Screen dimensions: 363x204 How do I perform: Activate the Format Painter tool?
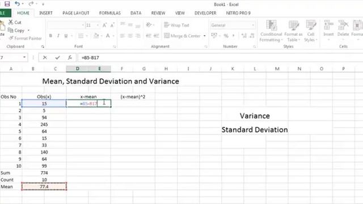[25, 39]
